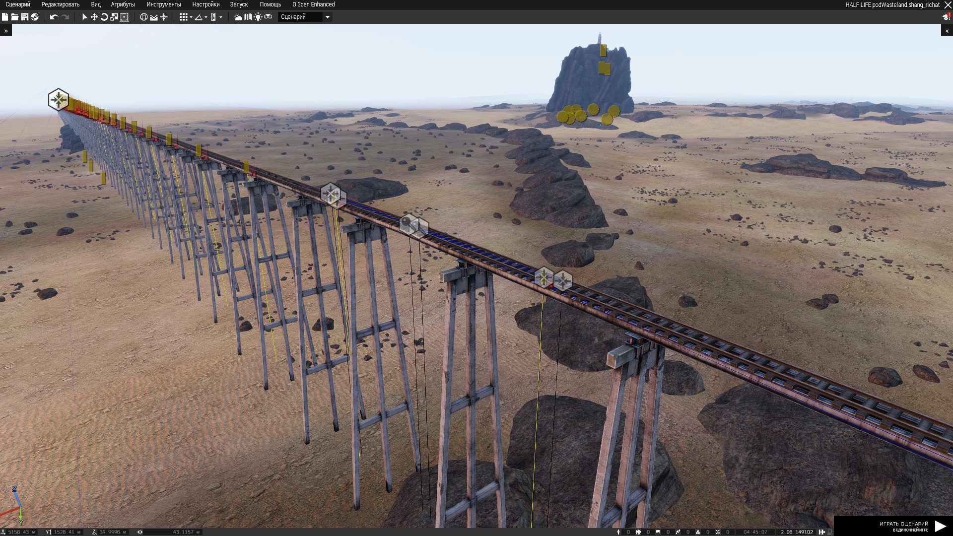The height and width of the screenshot is (536, 953).
Task: Activate the translation move widget
Action: pos(94,17)
